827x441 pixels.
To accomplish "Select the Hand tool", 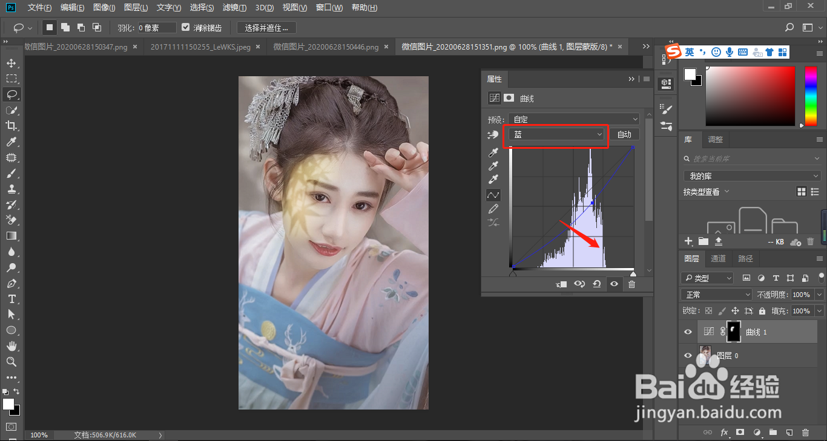I will coord(11,346).
